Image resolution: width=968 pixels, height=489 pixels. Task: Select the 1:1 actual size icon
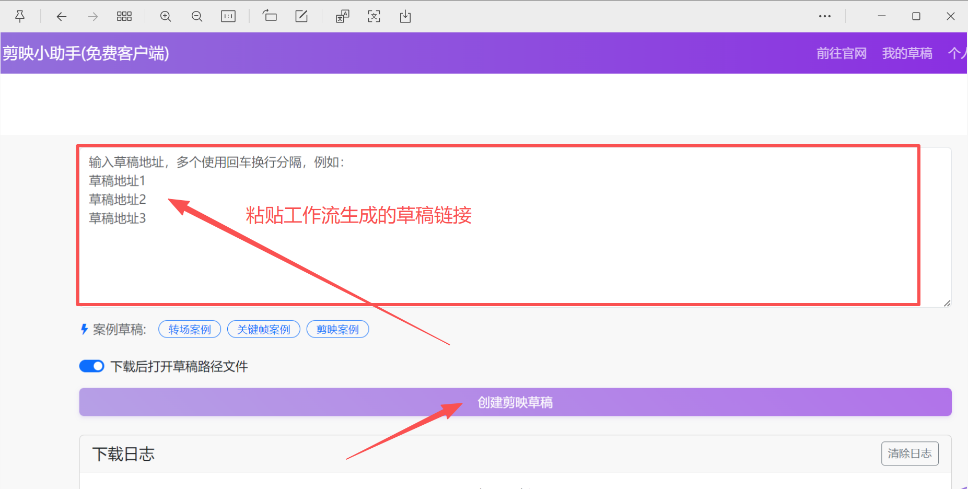tap(228, 16)
